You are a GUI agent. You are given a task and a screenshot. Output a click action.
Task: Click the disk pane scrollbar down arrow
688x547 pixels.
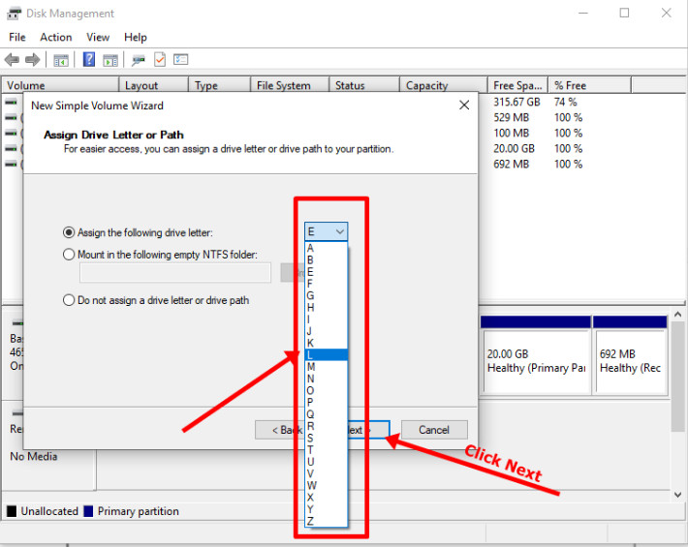pyautogui.click(x=677, y=495)
